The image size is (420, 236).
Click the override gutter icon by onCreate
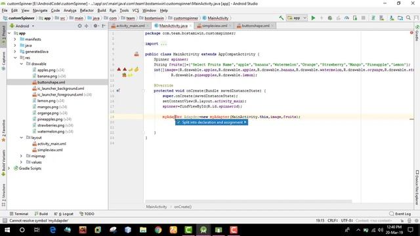coord(118,90)
